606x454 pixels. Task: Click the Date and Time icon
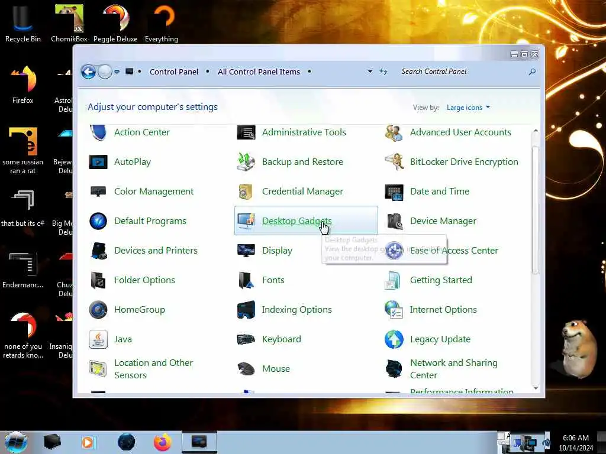(x=394, y=192)
